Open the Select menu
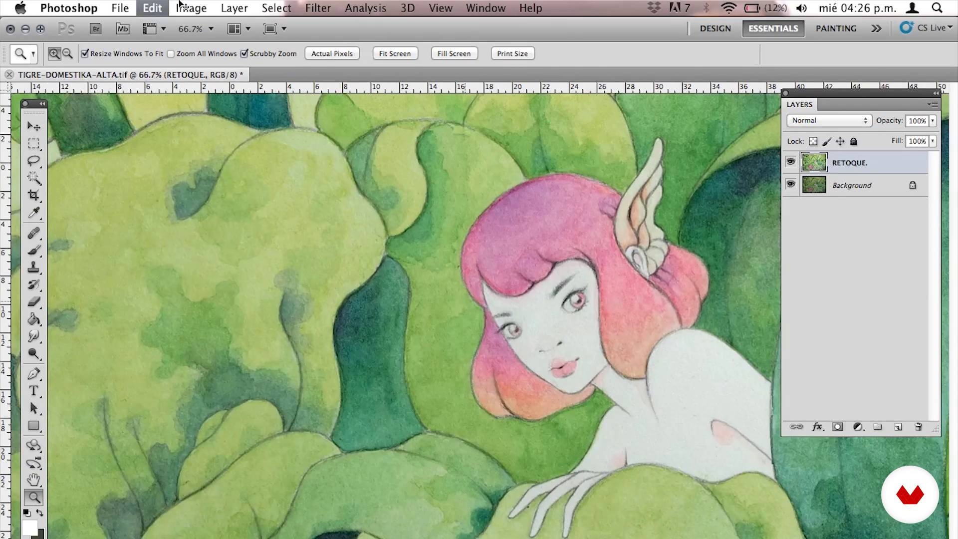Viewport: 958px width, 539px height. click(x=276, y=8)
